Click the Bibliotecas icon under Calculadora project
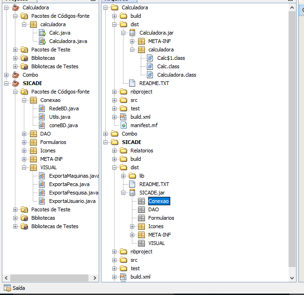 pyautogui.click(x=24, y=58)
